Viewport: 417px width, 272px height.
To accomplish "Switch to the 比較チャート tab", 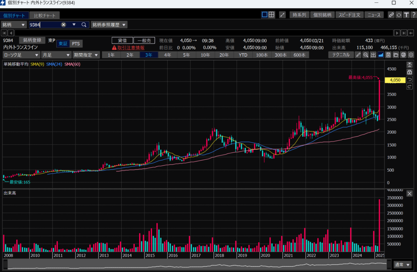I will (x=47, y=15).
